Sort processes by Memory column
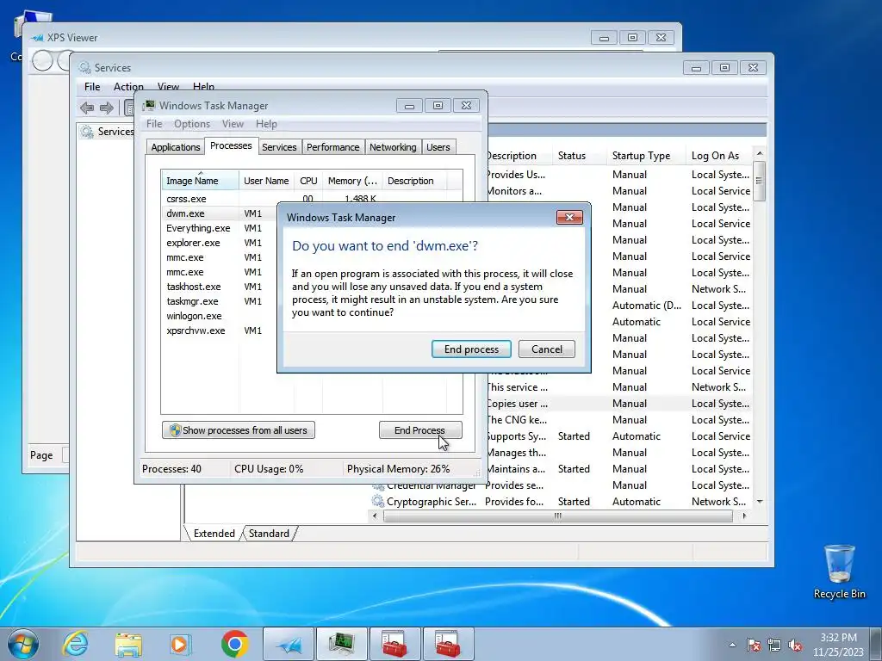Image resolution: width=882 pixels, height=661 pixels. [352, 181]
